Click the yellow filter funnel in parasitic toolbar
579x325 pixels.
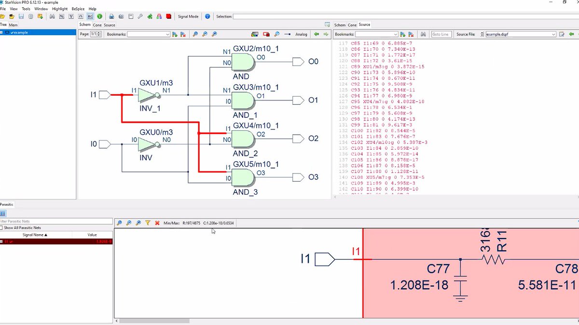[148, 223]
